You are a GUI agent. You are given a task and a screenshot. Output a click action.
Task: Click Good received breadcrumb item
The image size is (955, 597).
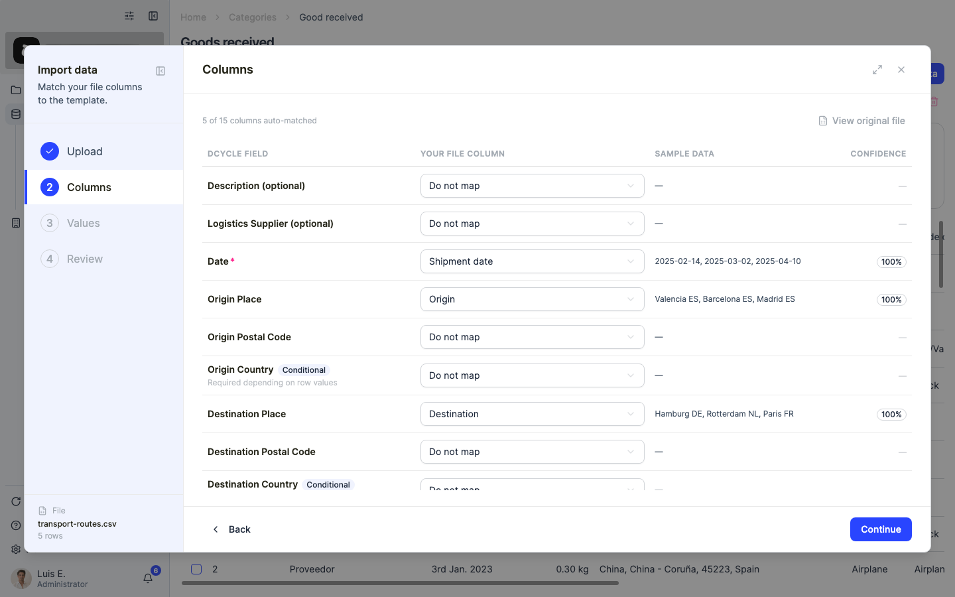click(x=331, y=17)
